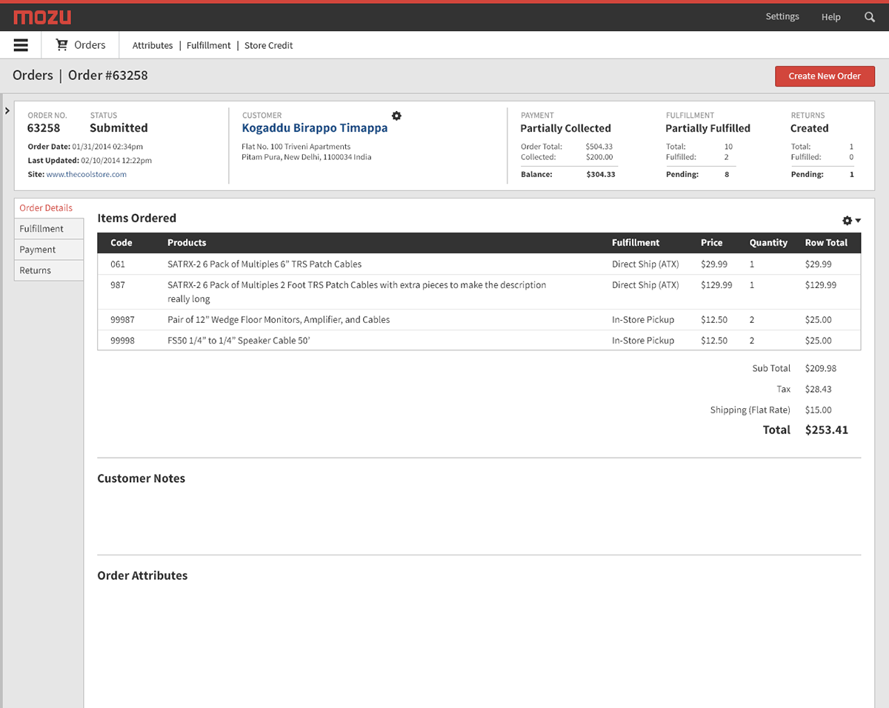Sort by the Products column header

pos(187,243)
